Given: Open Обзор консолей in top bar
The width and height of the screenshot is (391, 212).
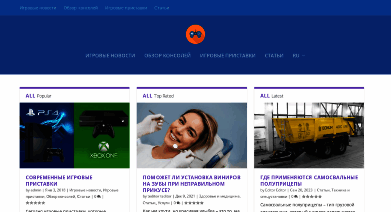Looking at the screenshot, I should tap(81, 8).
